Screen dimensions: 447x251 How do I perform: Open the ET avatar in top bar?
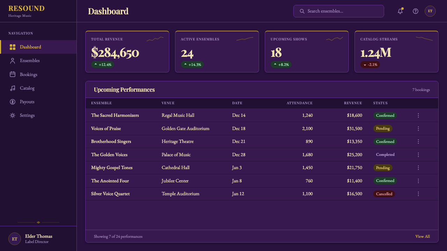pyautogui.click(x=430, y=11)
